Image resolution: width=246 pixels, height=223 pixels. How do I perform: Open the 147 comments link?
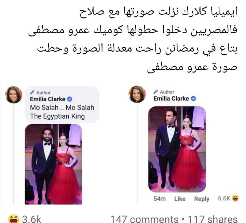point(144,219)
